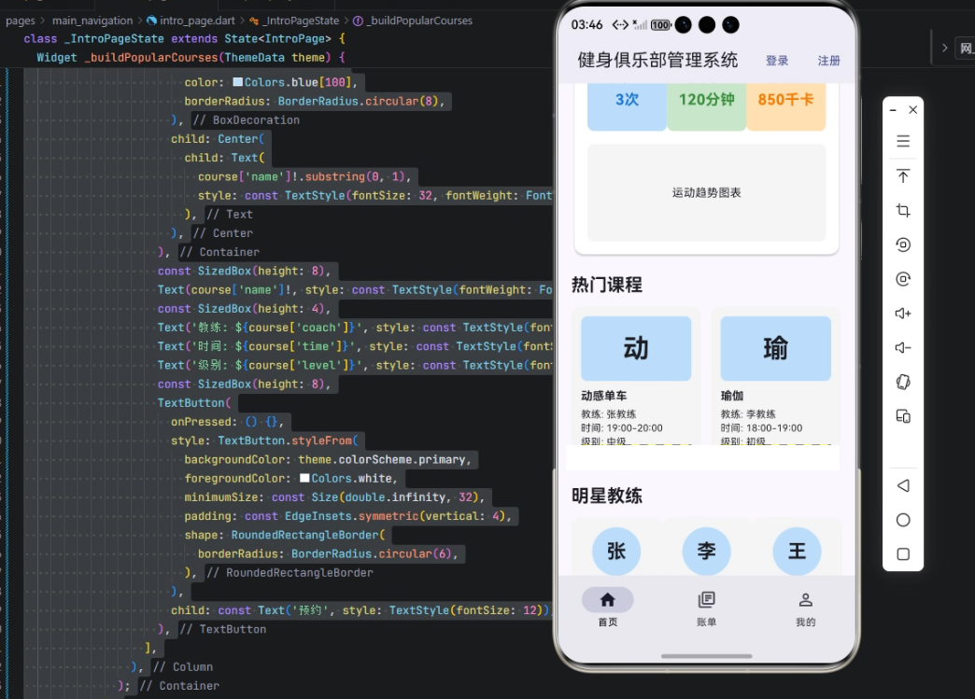The height and width of the screenshot is (699, 975).
Task: Open the 动感单车 course card thumbnail
Action: (636, 349)
